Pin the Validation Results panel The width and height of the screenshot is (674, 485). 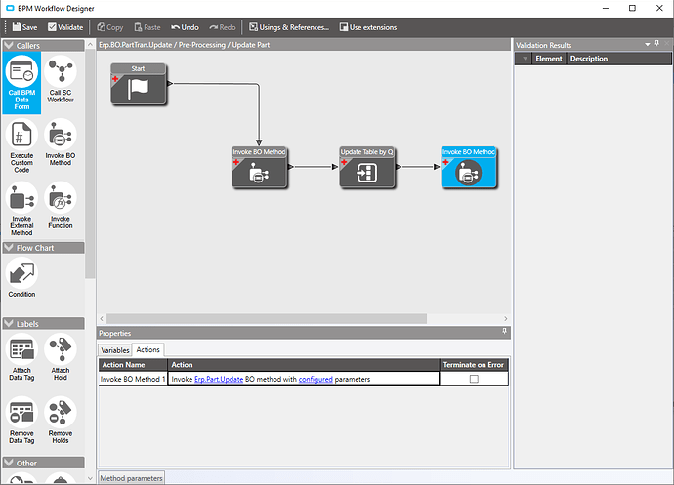[x=656, y=43]
